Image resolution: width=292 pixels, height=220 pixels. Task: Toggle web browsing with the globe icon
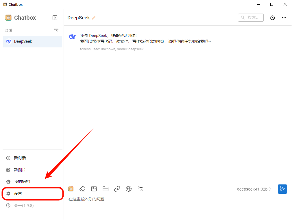click(129, 189)
